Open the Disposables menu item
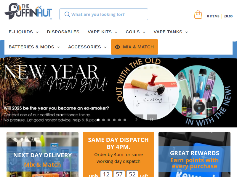This screenshot has height=177, width=237. (63, 32)
